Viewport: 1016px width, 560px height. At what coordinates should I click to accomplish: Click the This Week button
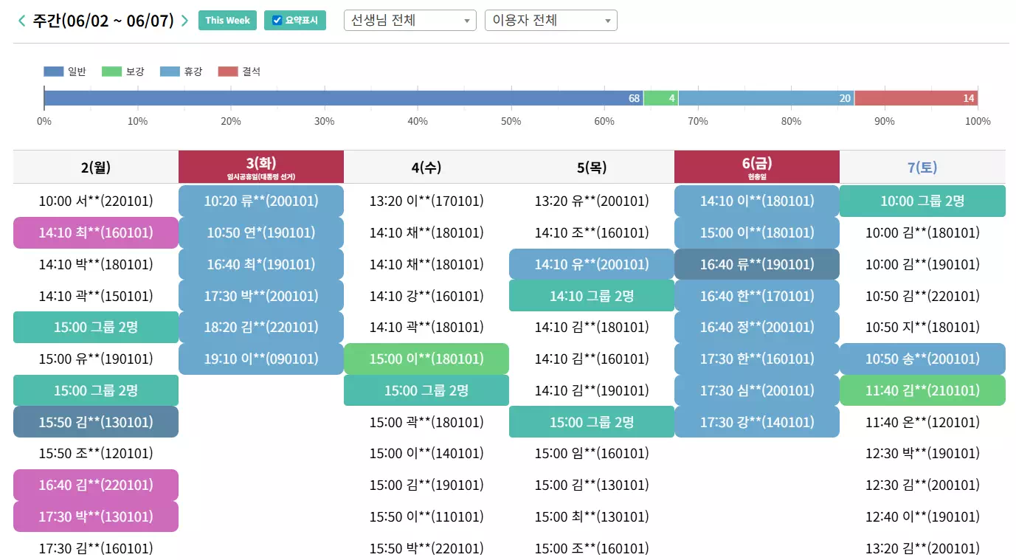(227, 20)
